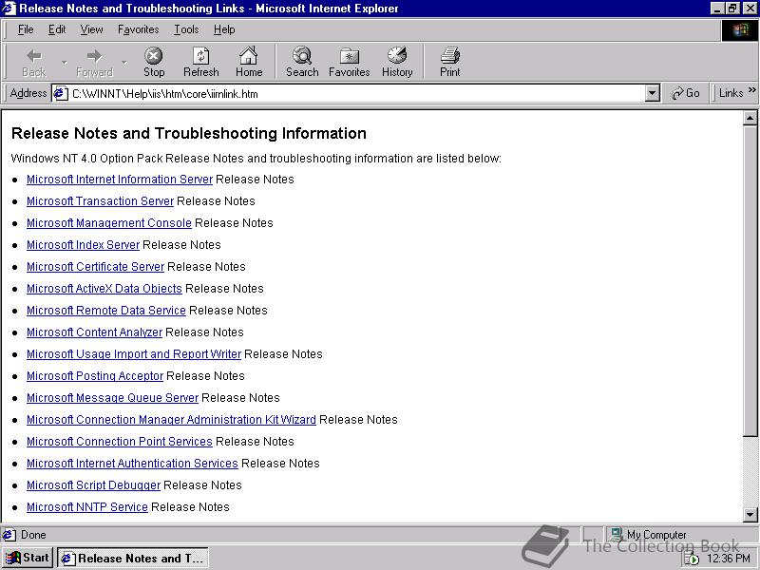The image size is (760, 570).
Task: Click the IE icon in title bar
Action: pos(9,9)
